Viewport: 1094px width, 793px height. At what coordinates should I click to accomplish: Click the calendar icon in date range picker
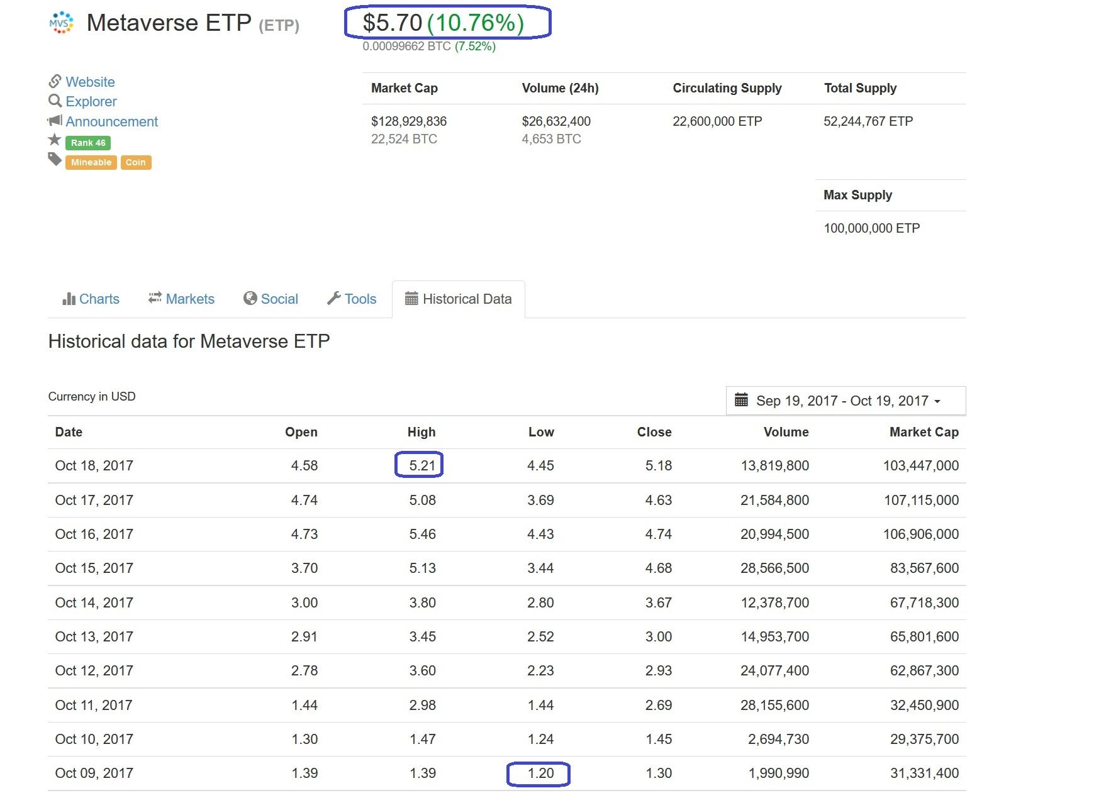pos(742,400)
